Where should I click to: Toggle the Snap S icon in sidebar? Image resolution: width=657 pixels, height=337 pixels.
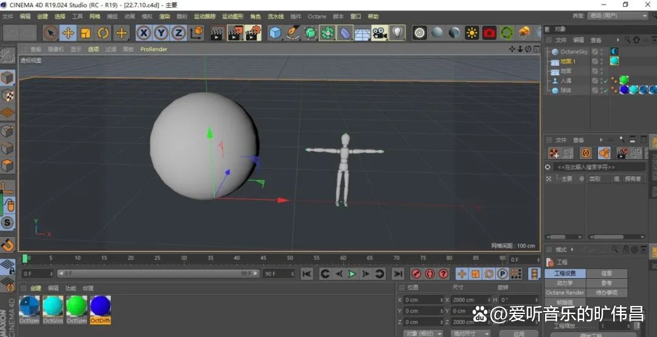pyautogui.click(x=7, y=222)
